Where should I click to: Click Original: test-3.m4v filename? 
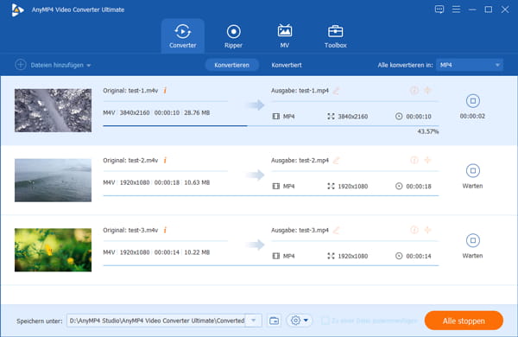tap(130, 230)
